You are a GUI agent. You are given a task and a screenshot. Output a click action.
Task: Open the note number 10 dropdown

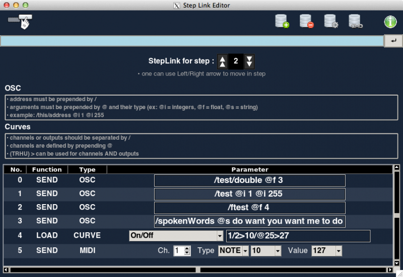(x=278, y=250)
